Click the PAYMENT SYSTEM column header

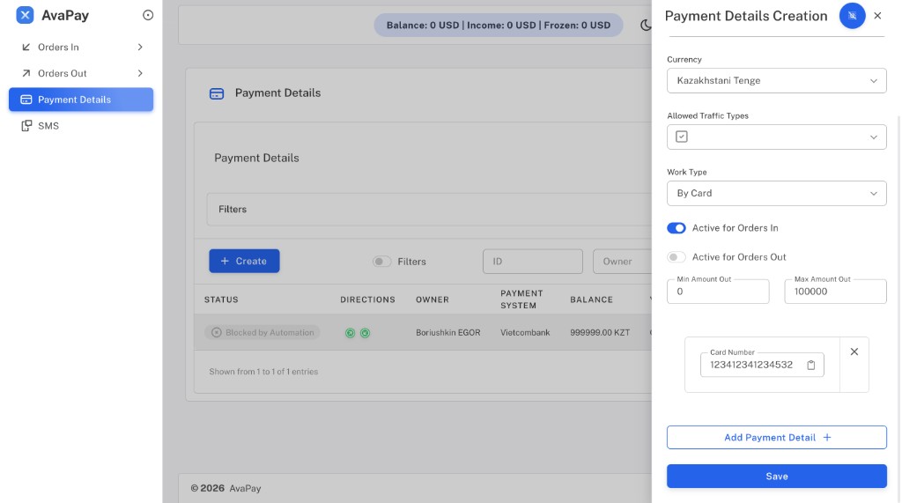point(521,300)
